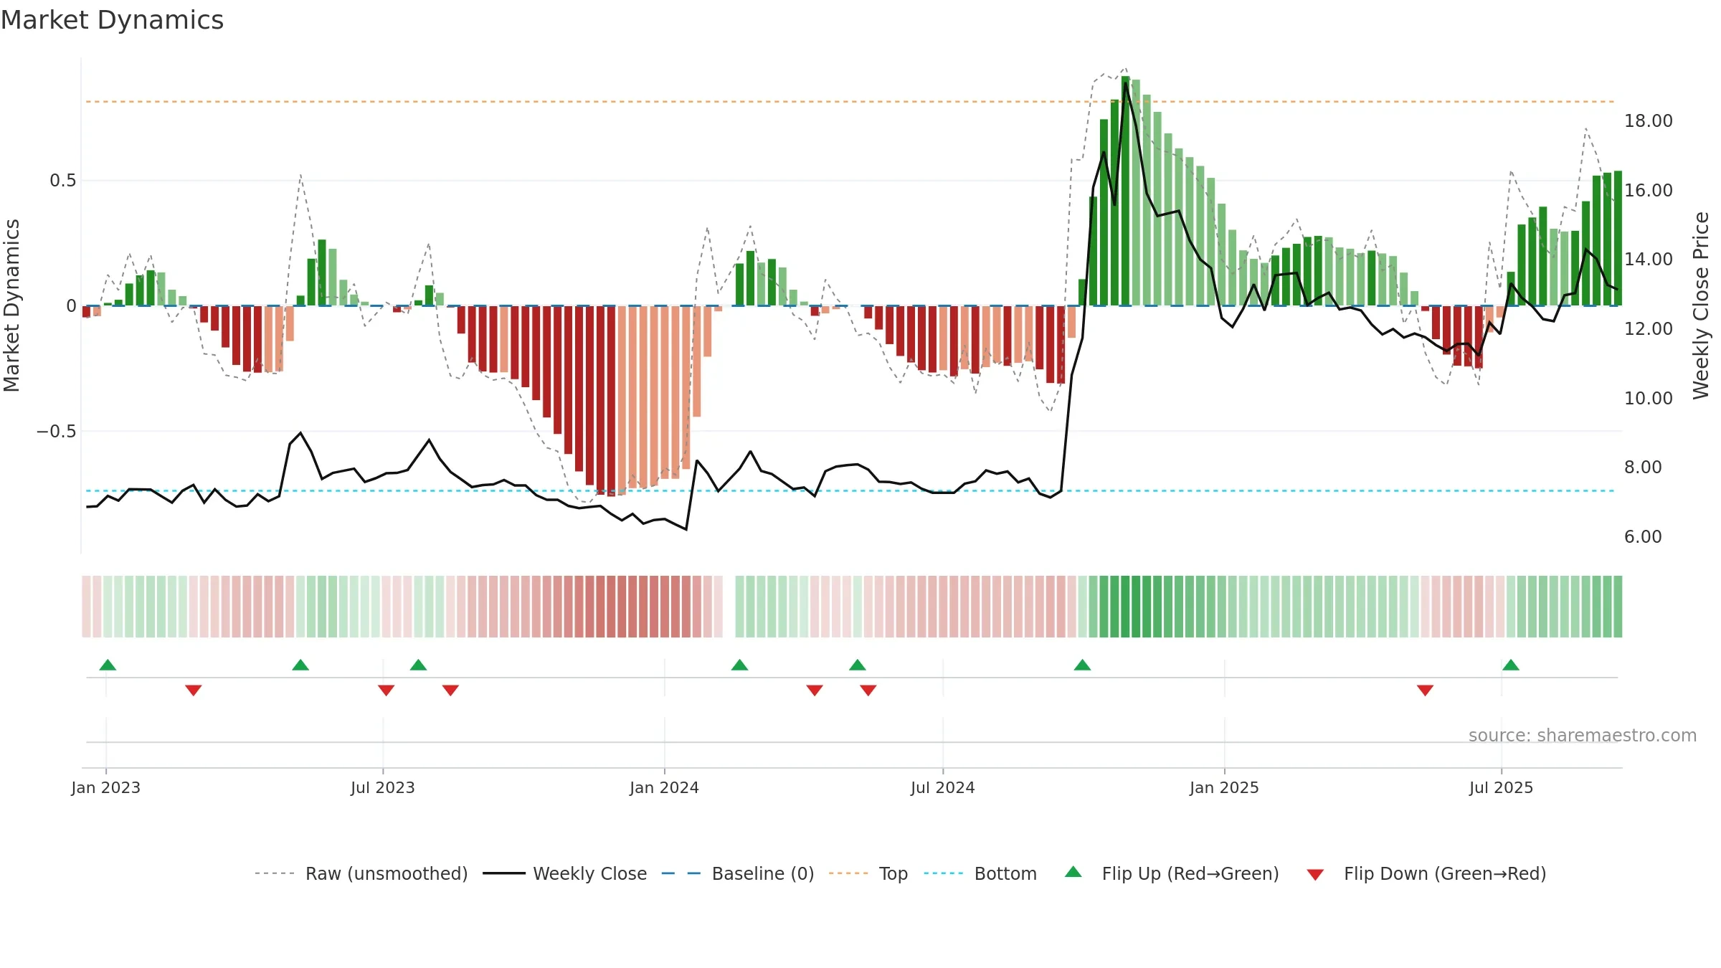Toggle the Flip Down (Green→Red) legend label
The width and height of the screenshot is (1721, 968).
coord(1445,873)
